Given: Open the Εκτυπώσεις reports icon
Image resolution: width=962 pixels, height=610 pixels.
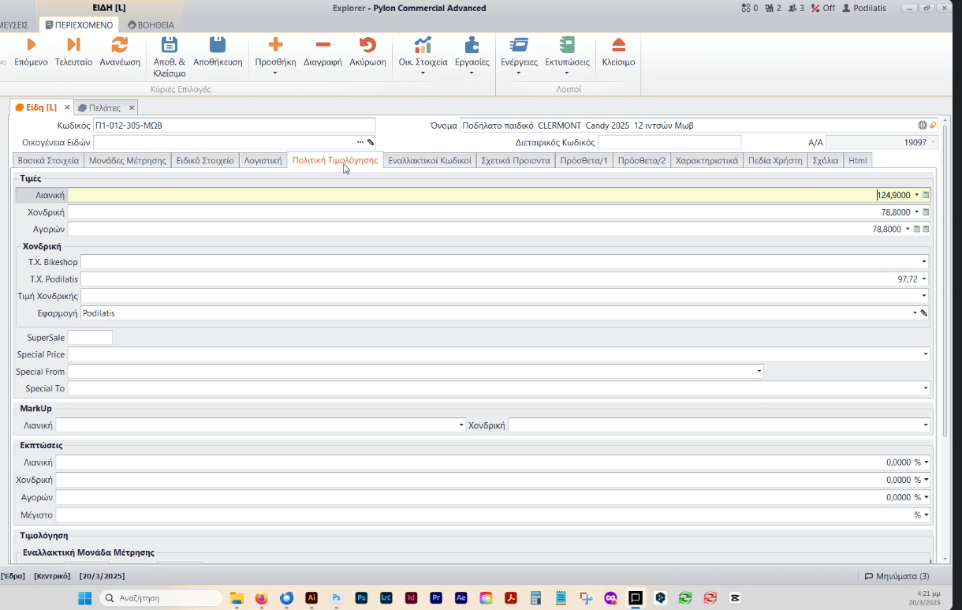Looking at the screenshot, I should [567, 45].
